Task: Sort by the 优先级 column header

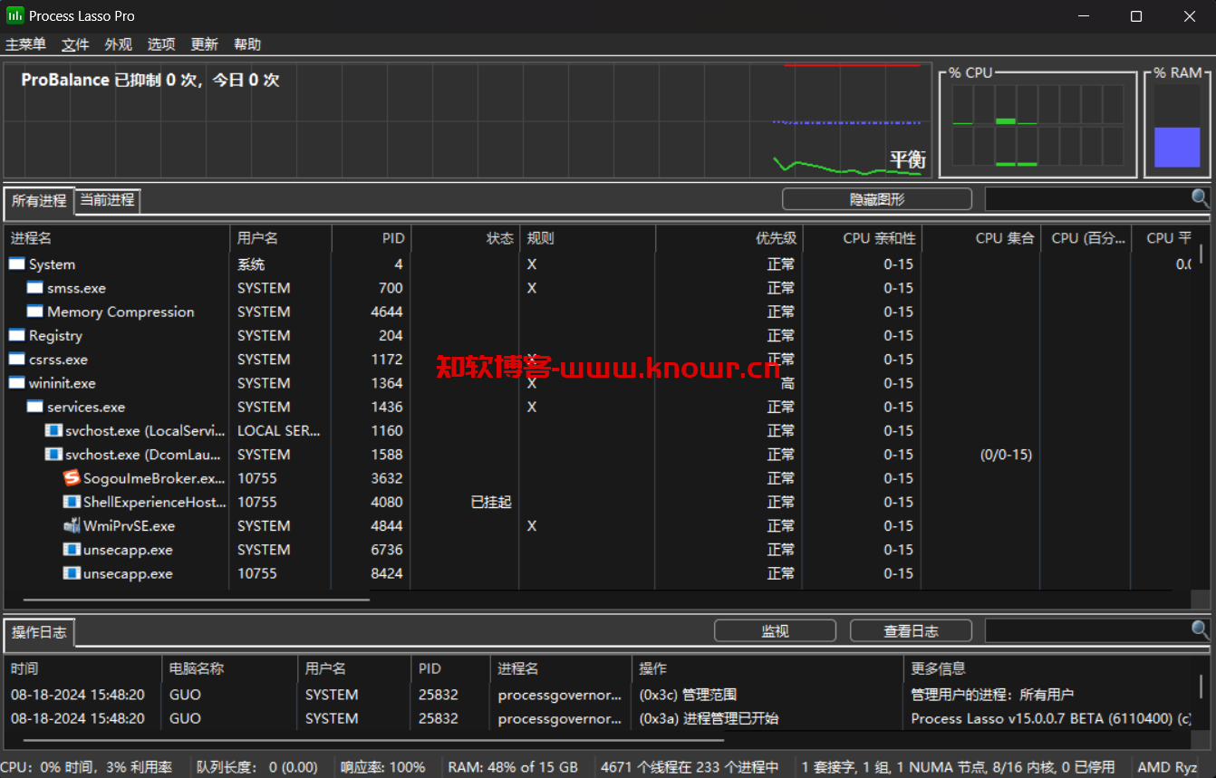Action: coord(729,238)
